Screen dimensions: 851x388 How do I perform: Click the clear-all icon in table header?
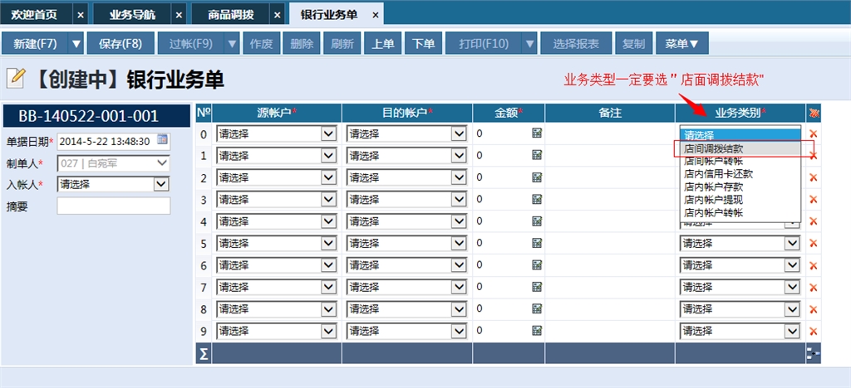click(x=813, y=113)
